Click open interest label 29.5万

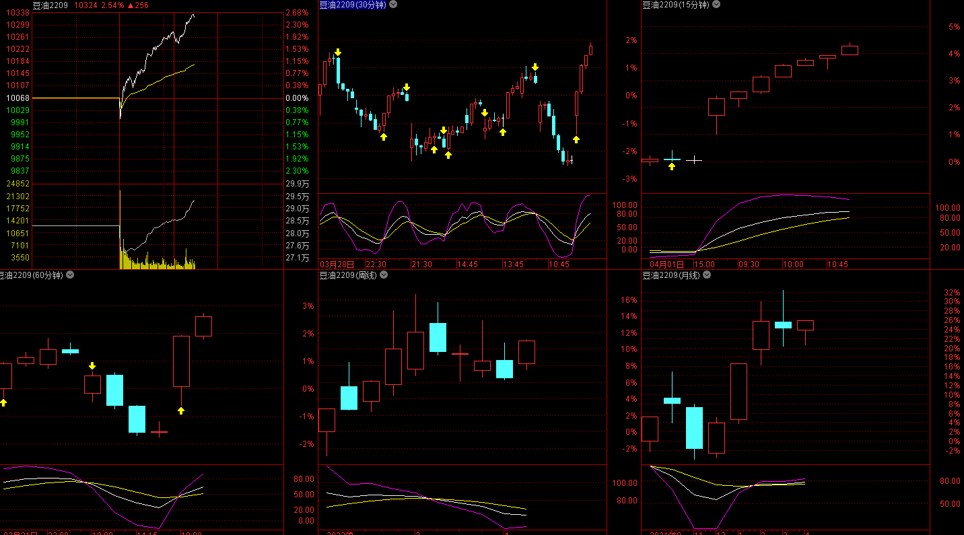(297, 197)
